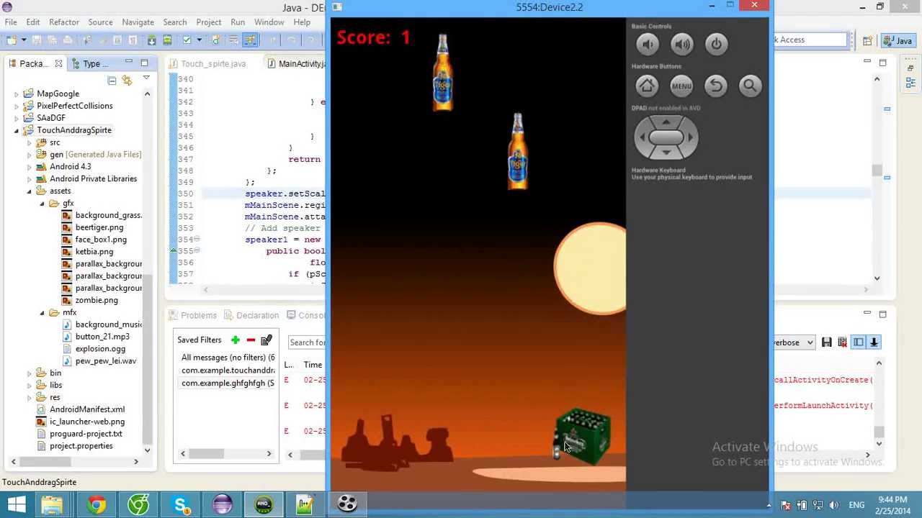922x518 pixels.
Task: Switch to the Type Hierarchy tab
Action: click(x=91, y=64)
